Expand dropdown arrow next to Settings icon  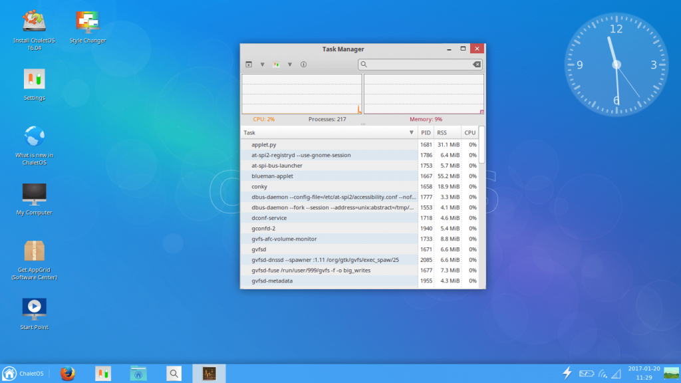pyautogui.click(x=289, y=64)
